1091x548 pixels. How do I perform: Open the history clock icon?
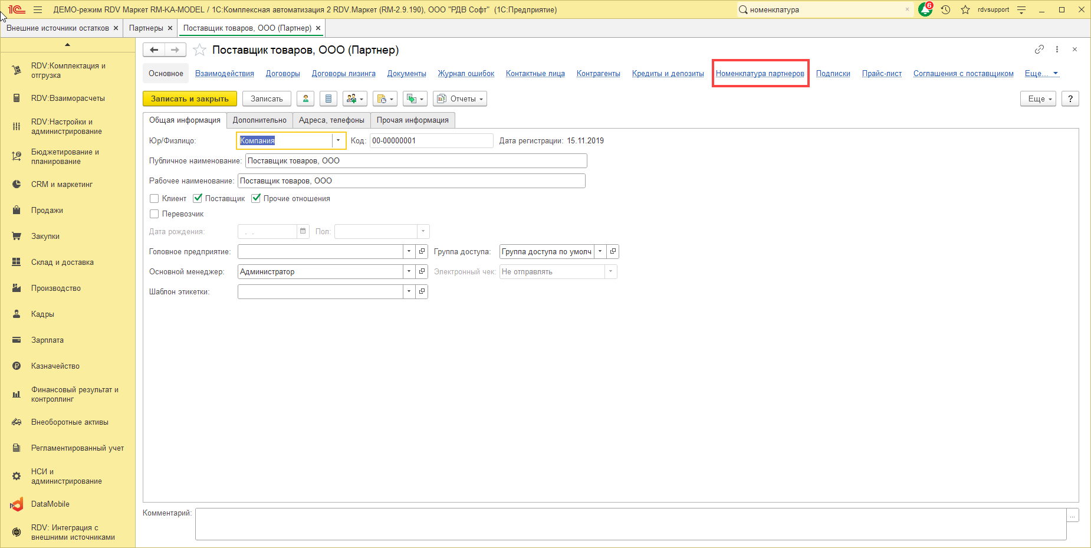pos(945,9)
